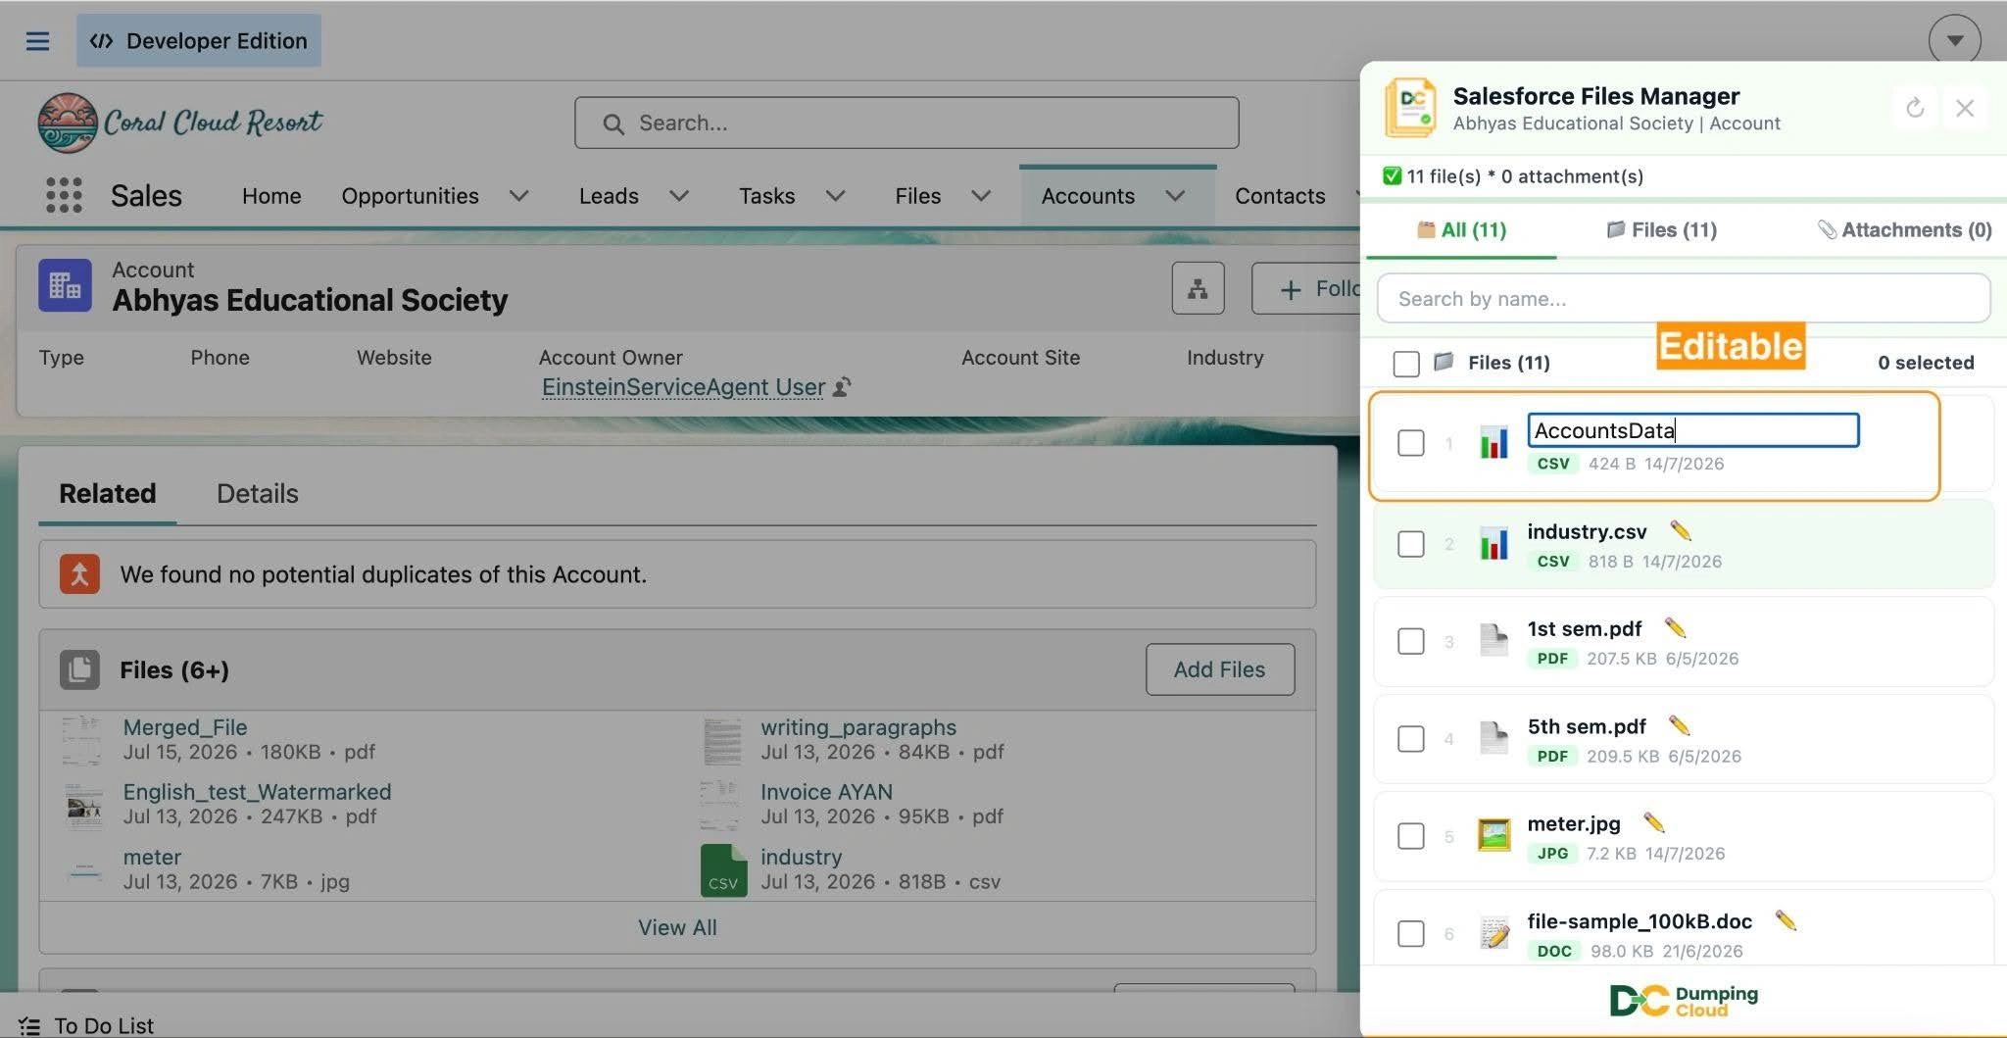Edit name of industry.csv with pencil icon
Viewport: 2007px width, 1038px height.
[1681, 530]
